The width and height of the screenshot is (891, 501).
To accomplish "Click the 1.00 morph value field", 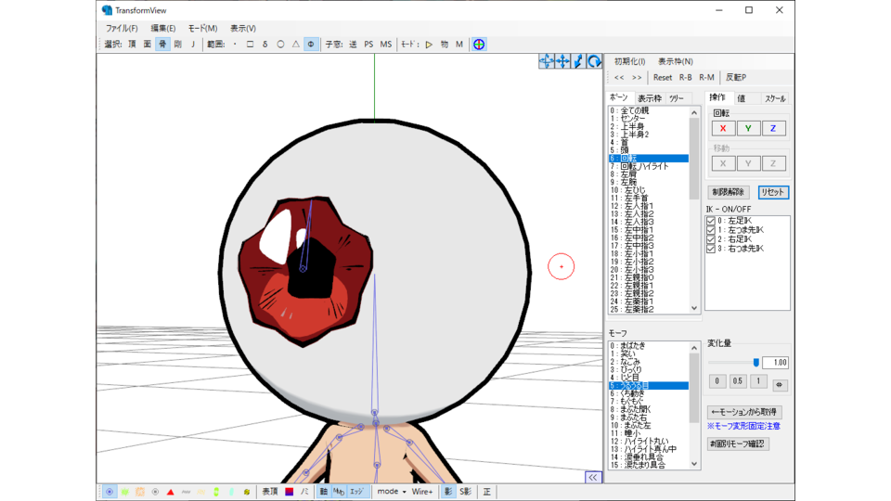I will (x=775, y=363).
